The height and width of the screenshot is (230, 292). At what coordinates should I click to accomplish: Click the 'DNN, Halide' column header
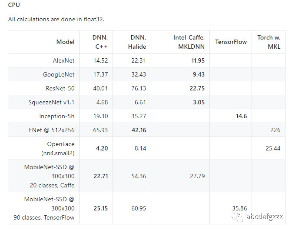[137, 42]
